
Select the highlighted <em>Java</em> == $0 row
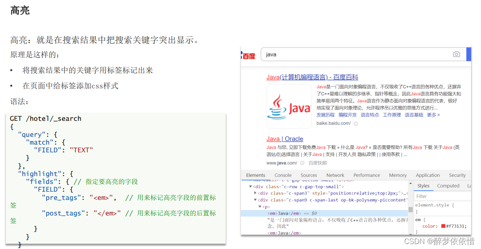tap(324, 213)
